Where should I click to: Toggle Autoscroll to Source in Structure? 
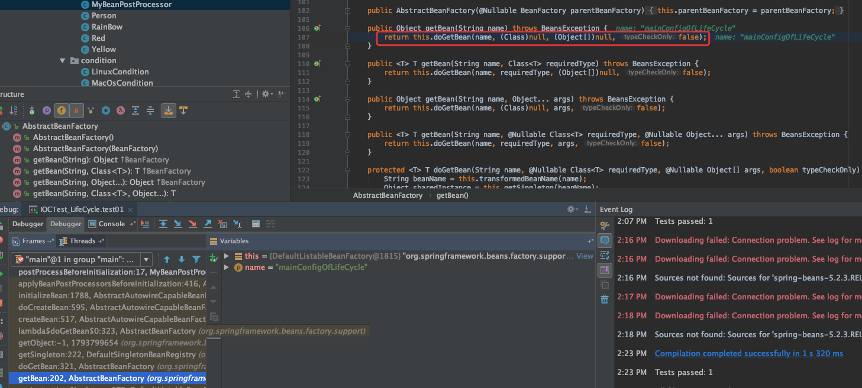(169, 110)
